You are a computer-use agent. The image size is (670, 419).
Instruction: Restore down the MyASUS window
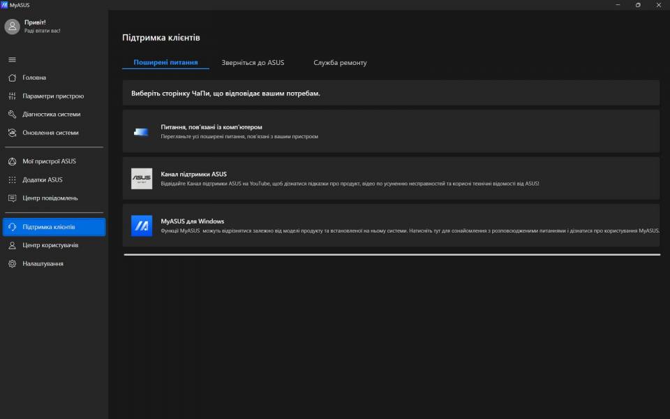coord(638,5)
